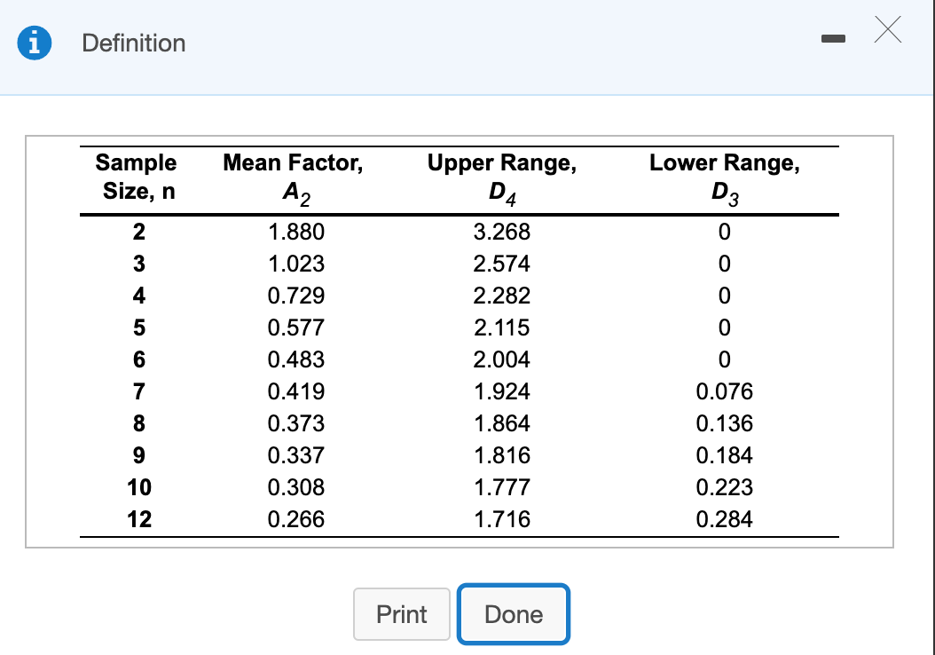The image size is (935, 655).
Task: Click the Print button
Action: (402, 613)
